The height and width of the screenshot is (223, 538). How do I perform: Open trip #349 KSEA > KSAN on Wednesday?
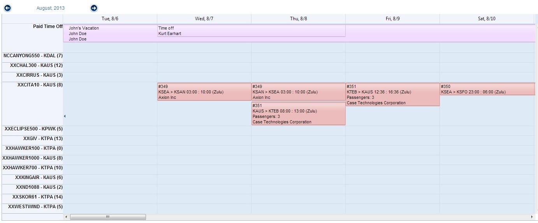point(204,92)
